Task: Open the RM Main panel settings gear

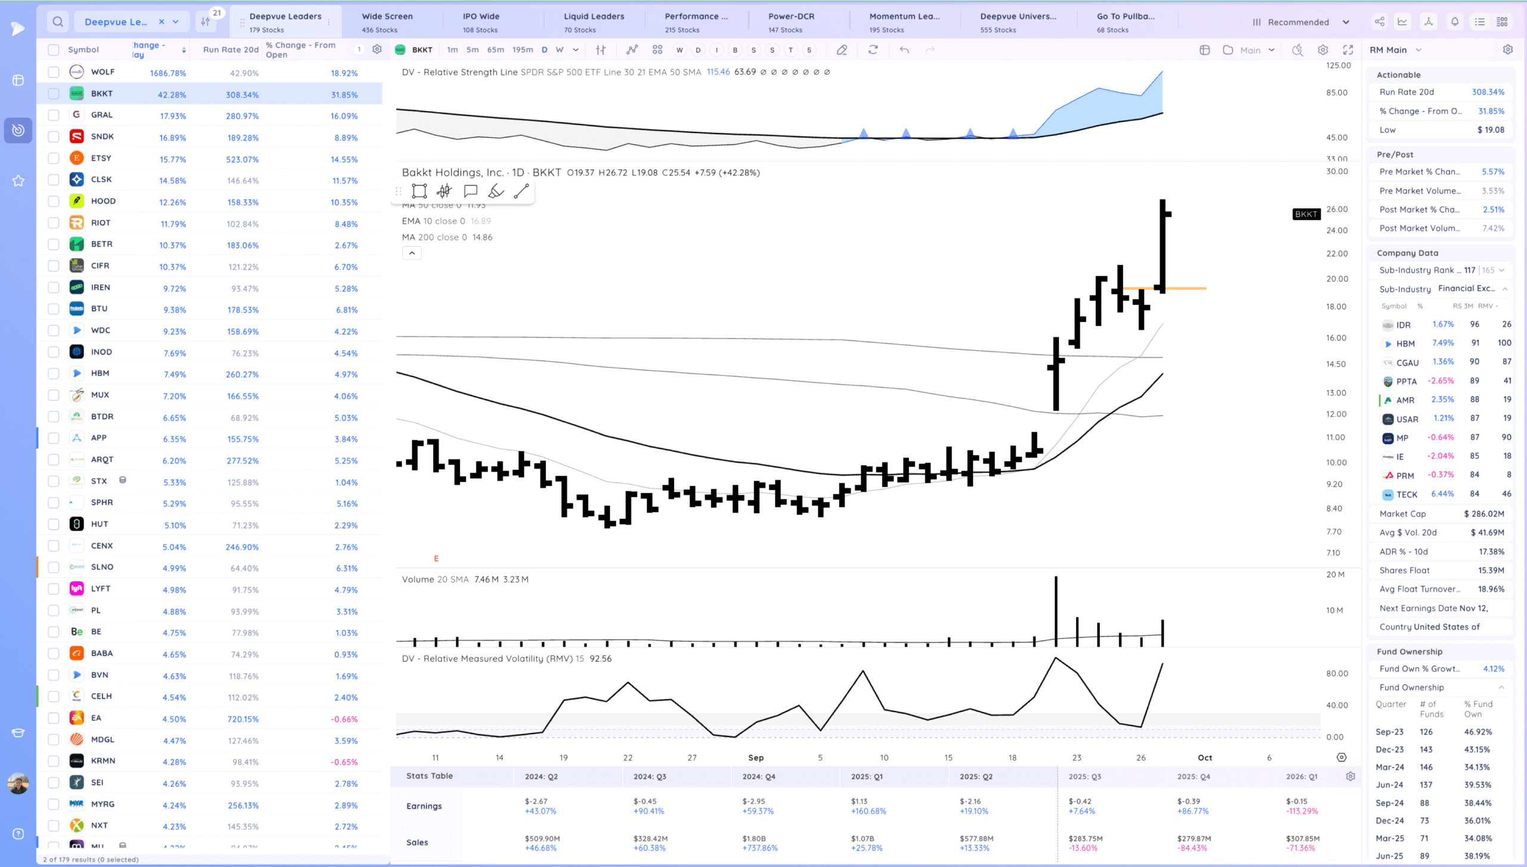Action: click(x=1508, y=50)
